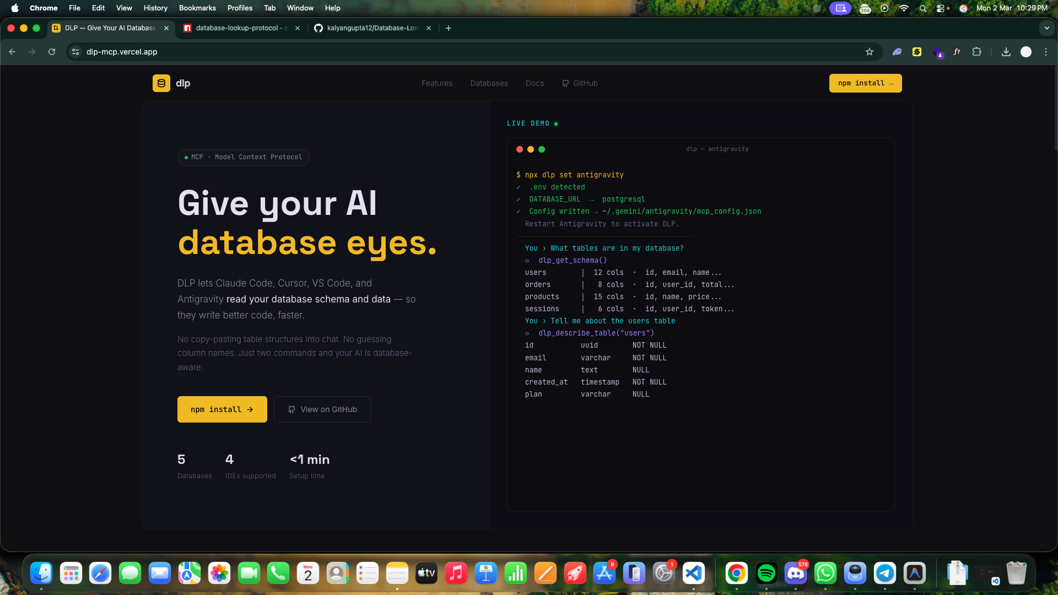Reload the page in Chrome
This screenshot has width=1058, height=595.
(52, 52)
